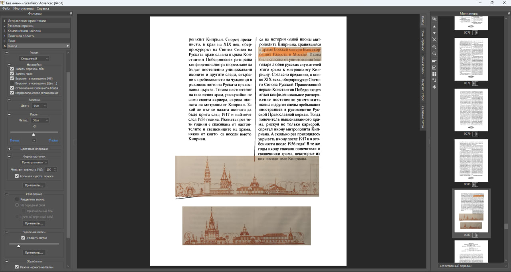Click the run arrow on the Вывод filter row
This screenshot has height=272, width=511.
(x=68, y=46)
